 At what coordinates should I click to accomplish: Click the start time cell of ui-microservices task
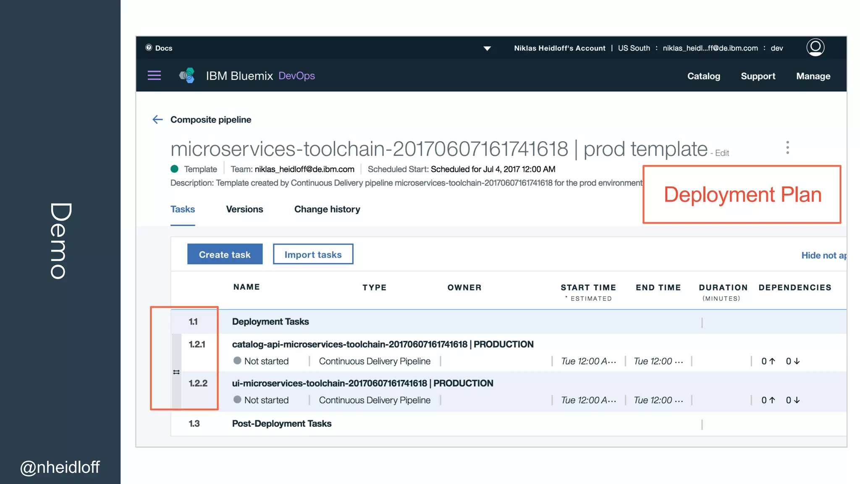click(589, 400)
